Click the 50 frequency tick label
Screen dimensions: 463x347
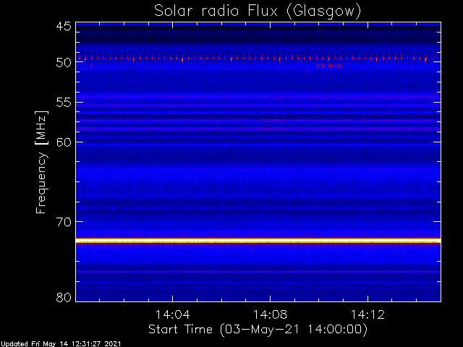pos(64,62)
